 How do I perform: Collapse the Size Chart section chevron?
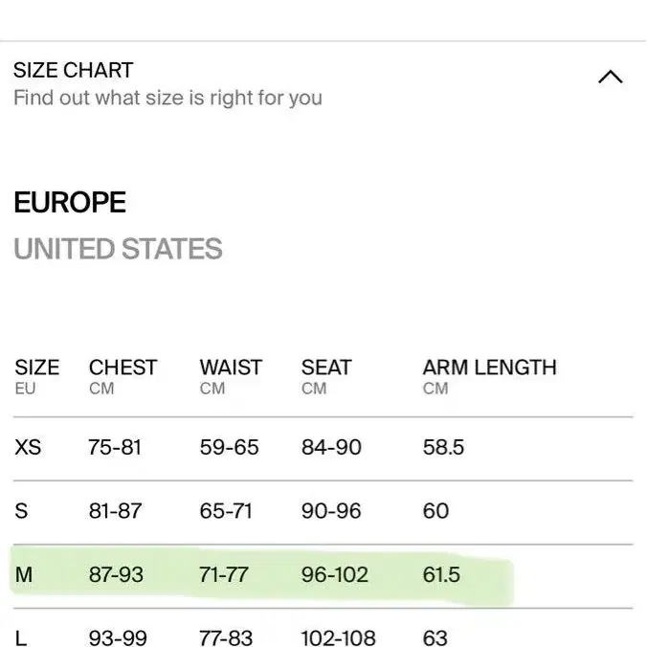click(x=610, y=78)
